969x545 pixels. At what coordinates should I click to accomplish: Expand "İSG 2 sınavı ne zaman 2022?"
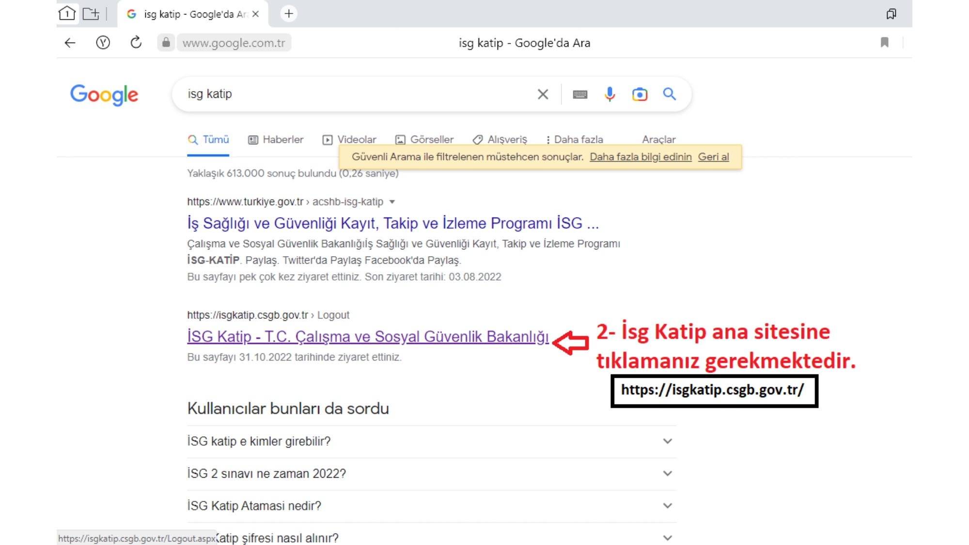[667, 473]
